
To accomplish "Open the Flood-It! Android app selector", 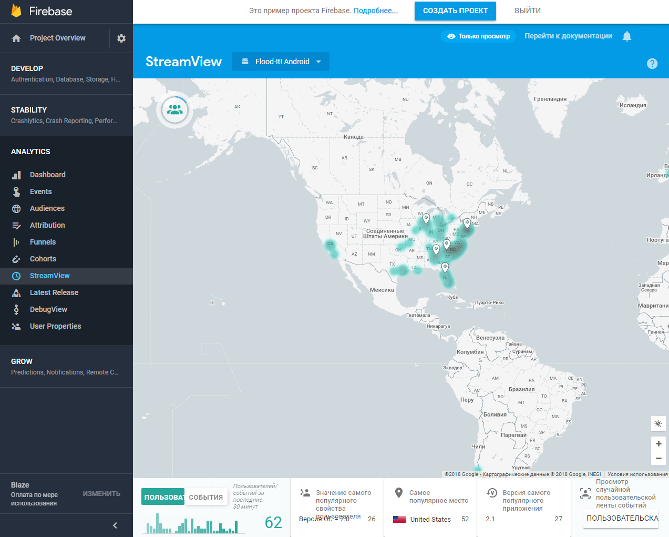I will [x=281, y=62].
